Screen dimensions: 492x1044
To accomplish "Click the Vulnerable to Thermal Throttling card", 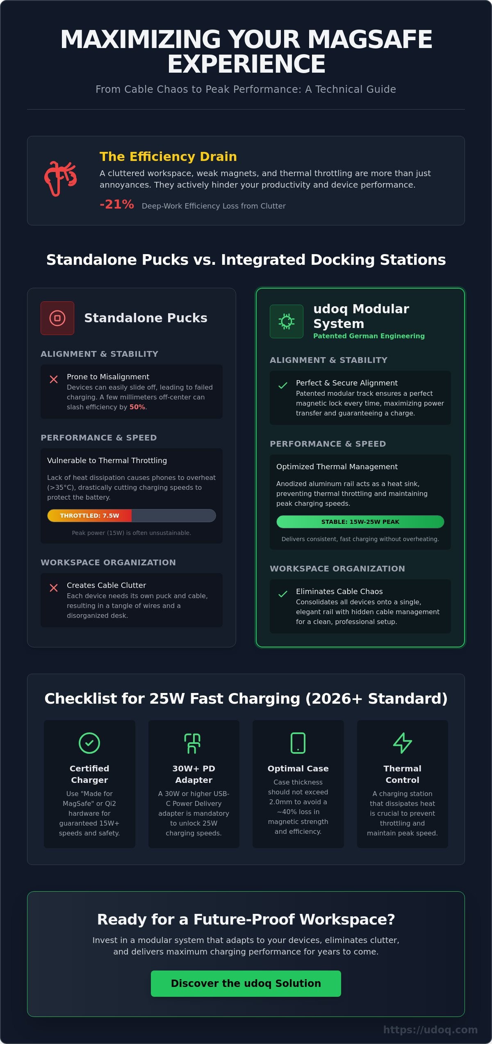I will click(x=132, y=496).
